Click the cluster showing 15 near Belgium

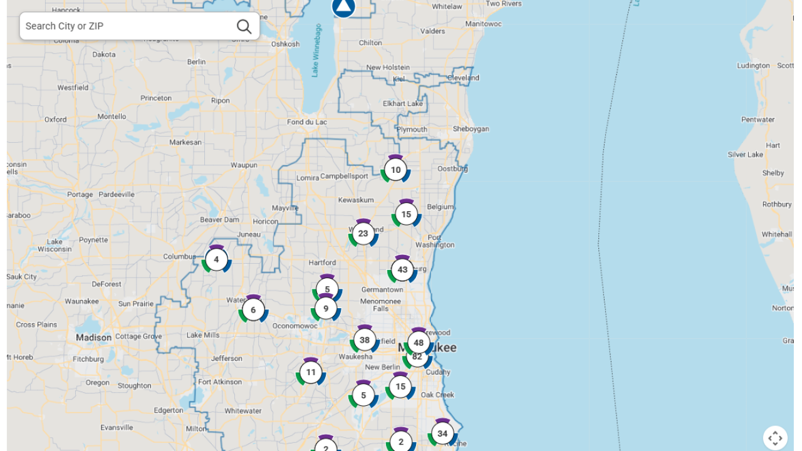(406, 214)
